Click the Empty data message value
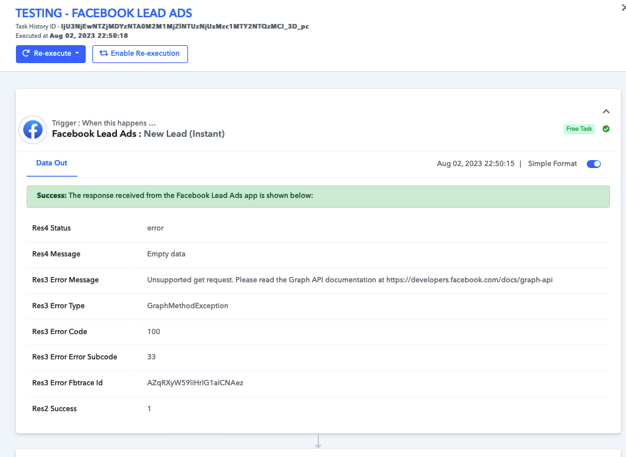626x457 pixels. coord(166,254)
